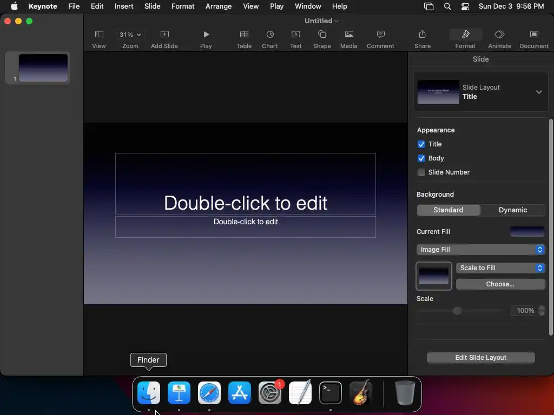Open Finder from the Dock
Viewport: 554px width, 415px height.
tap(149, 393)
